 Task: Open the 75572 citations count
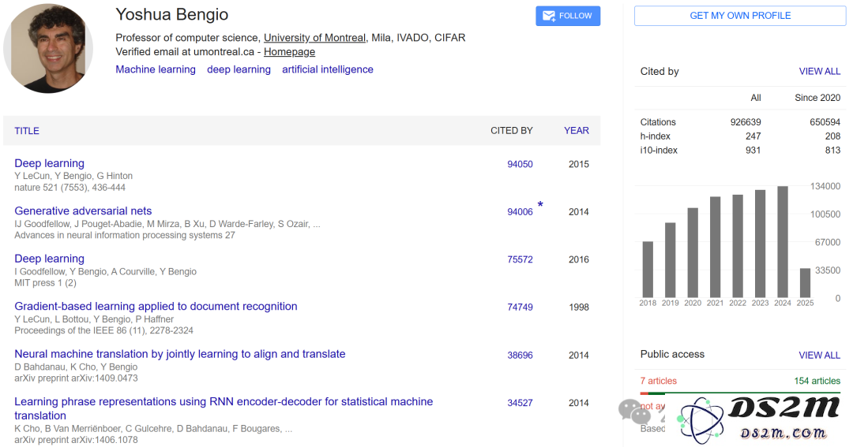520,259
